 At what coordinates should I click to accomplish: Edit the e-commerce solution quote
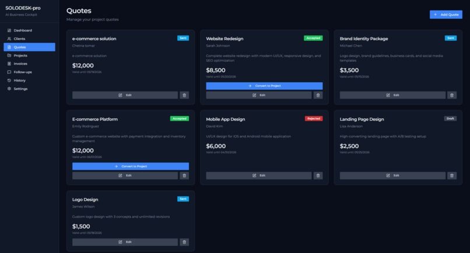click(125, 95)
